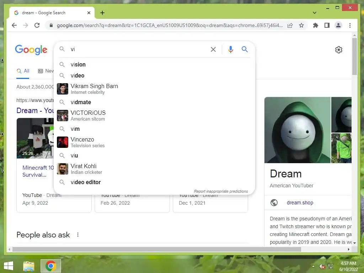The width and height of the screenshot is (364, 273).
Task: Toggle the Chrome side panel icon
Action: (x=327, y=25)
